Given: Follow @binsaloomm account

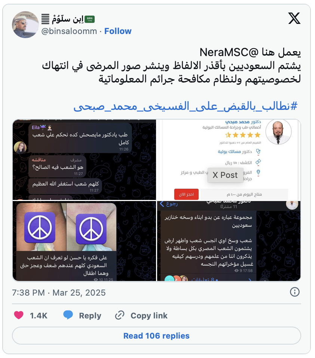Looking at the screenshot, I should point(118,31).
